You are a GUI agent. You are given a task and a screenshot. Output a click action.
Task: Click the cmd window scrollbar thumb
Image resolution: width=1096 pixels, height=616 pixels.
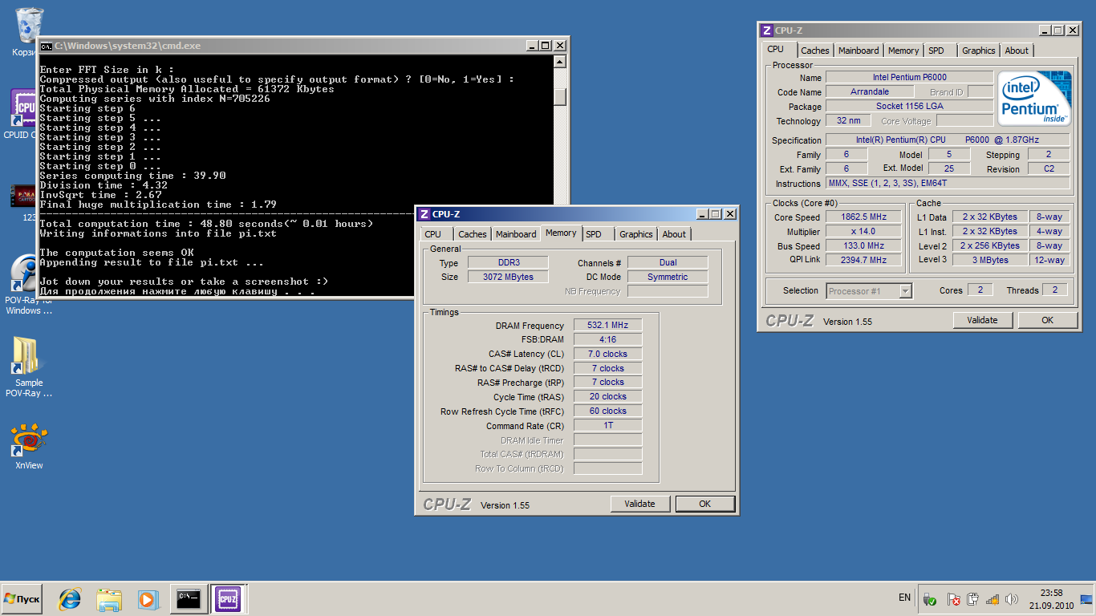560,96
